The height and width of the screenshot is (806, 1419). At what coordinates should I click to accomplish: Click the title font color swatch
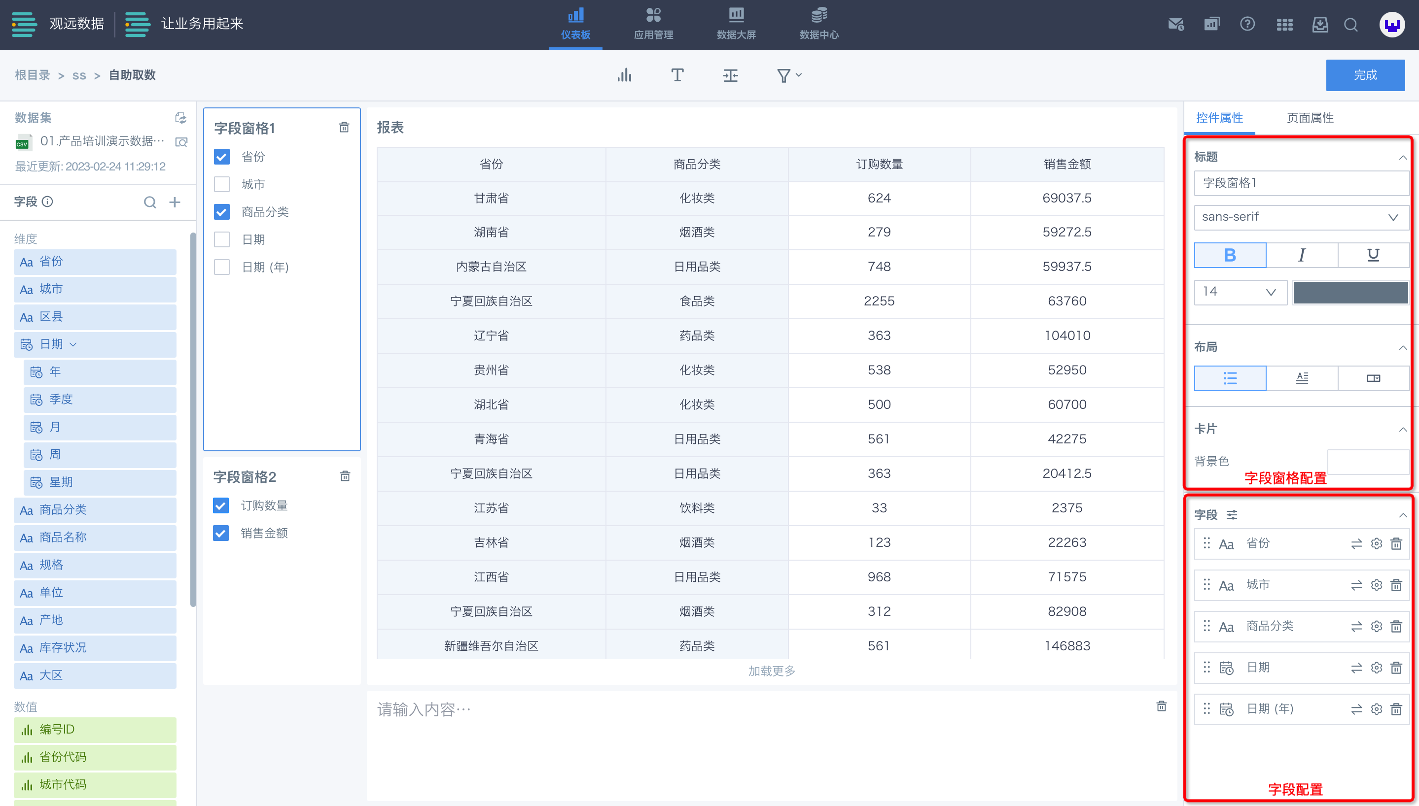1350,292
